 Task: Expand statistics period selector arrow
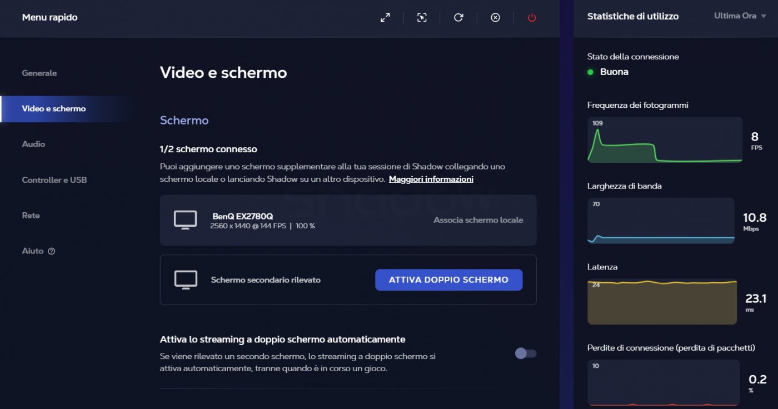[x=765, y=16]
